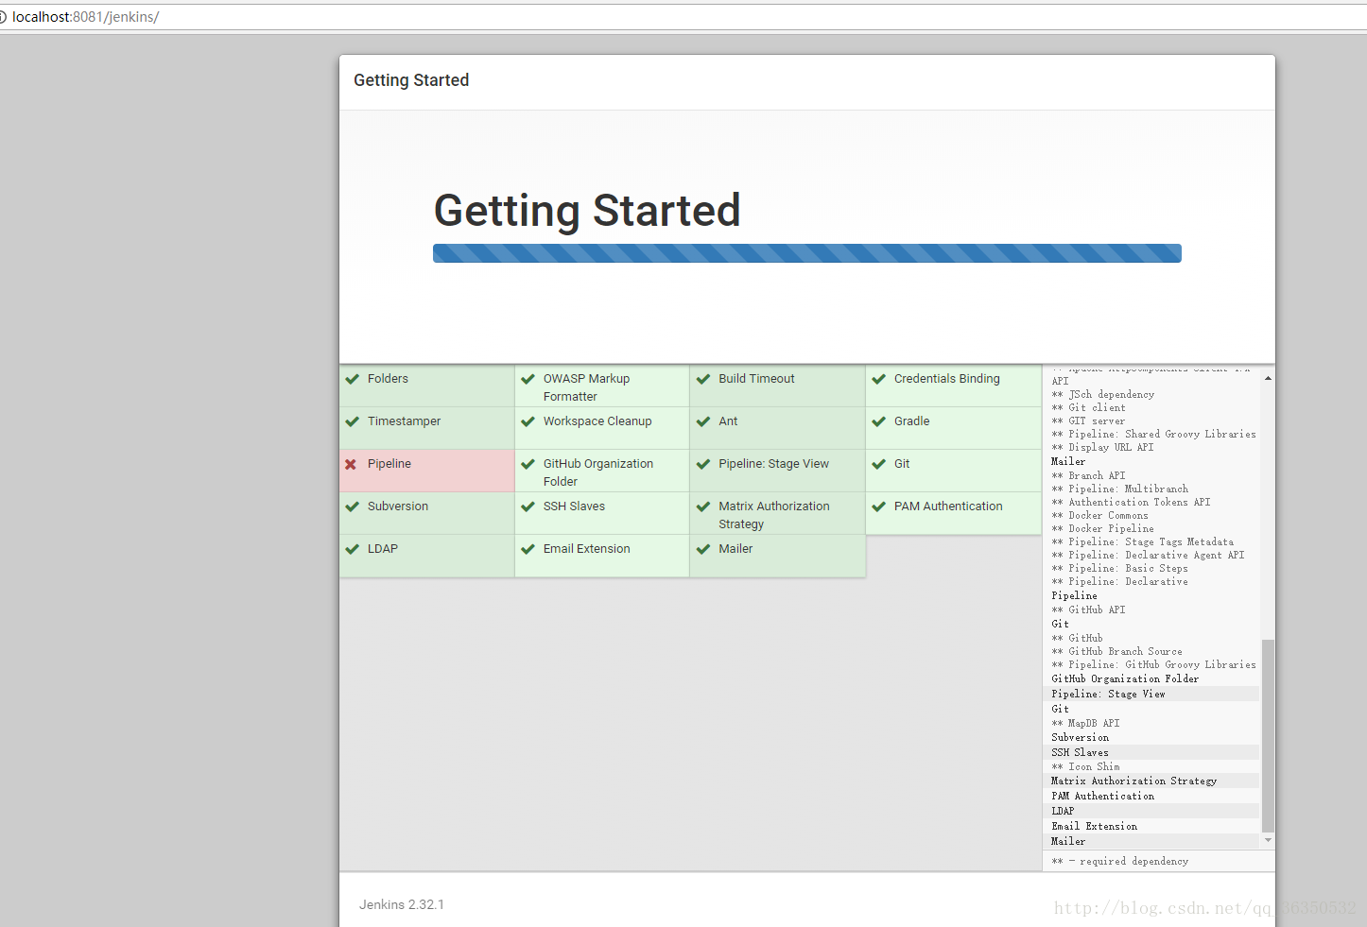This screenshot has height=927, width=1367.
Task: Click the check icon beside Mailer in the grid
Action: [703, 549]
